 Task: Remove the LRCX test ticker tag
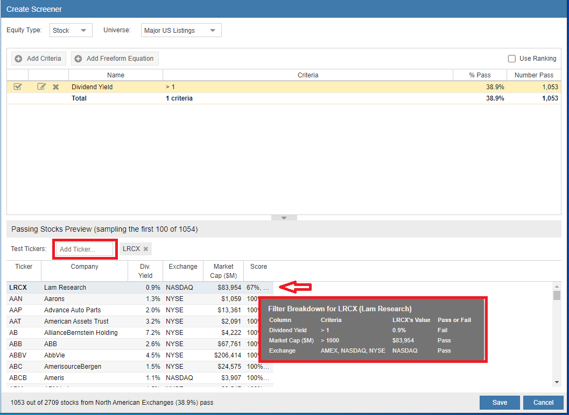point(146,249)
